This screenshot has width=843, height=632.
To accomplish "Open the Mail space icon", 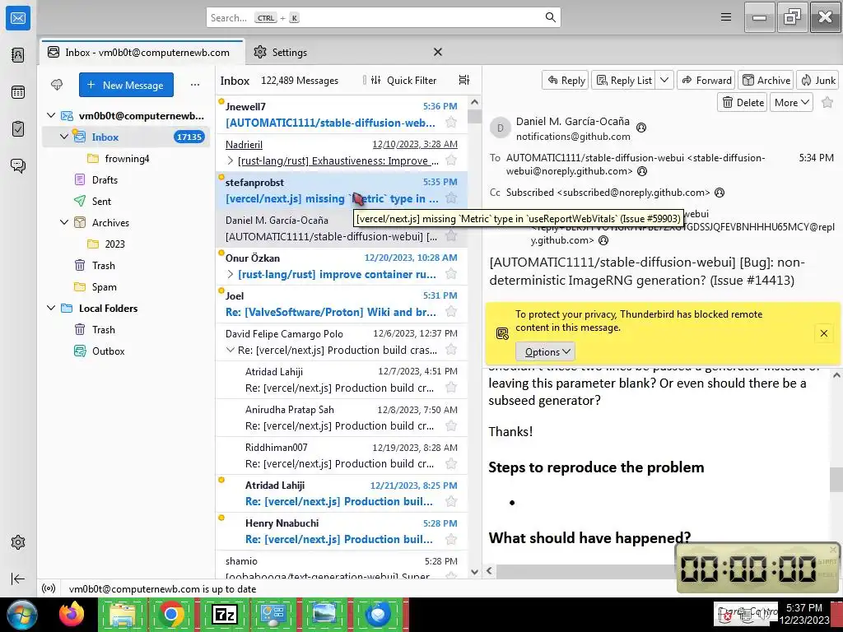I will tap(18, 18).
